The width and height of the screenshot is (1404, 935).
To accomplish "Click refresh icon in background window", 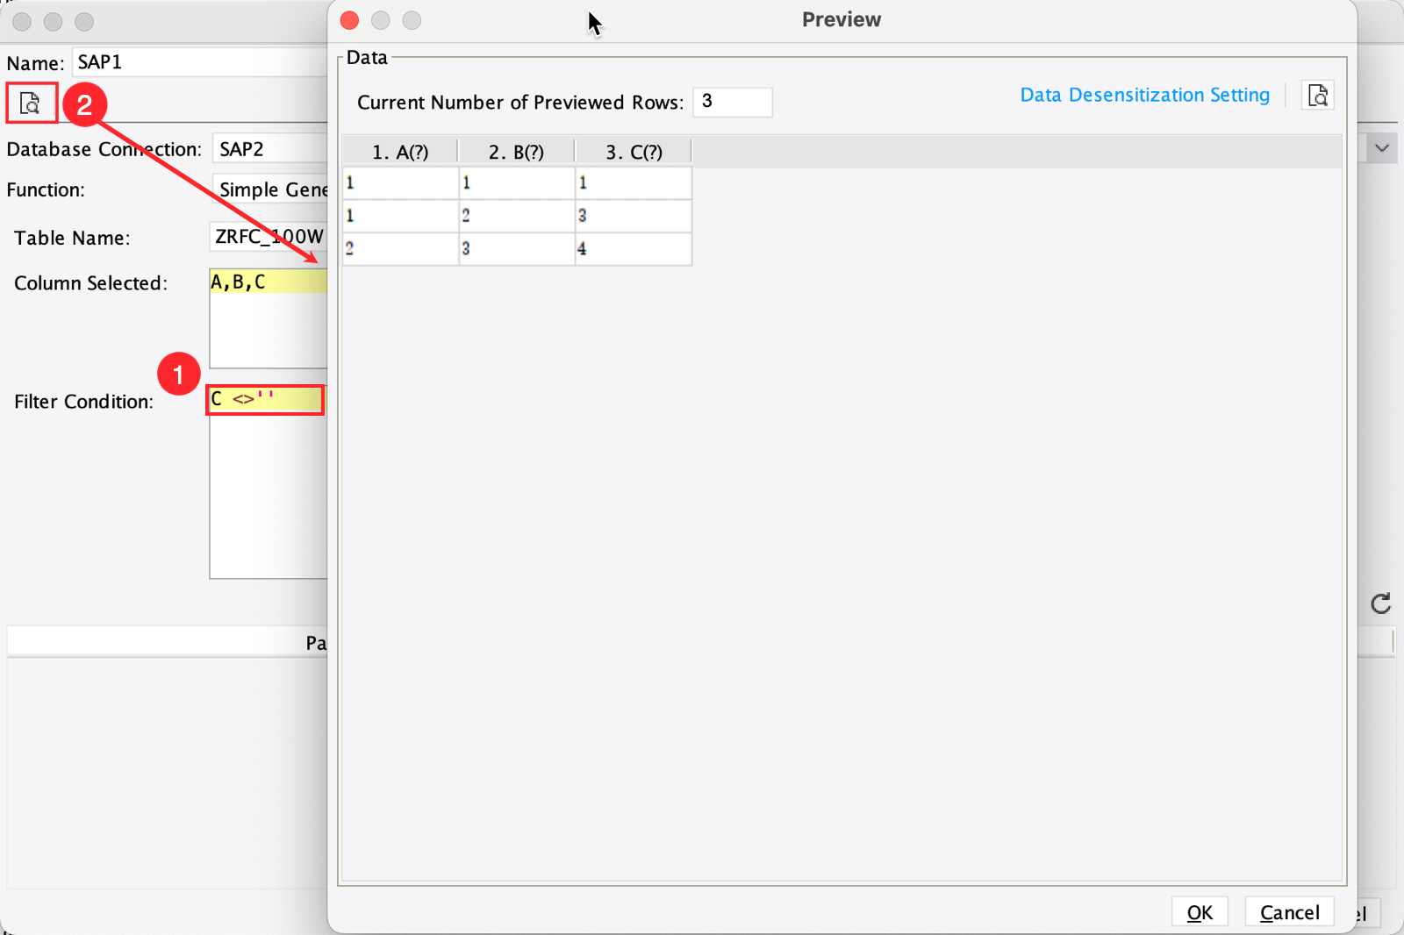I will pos(1380,603).
